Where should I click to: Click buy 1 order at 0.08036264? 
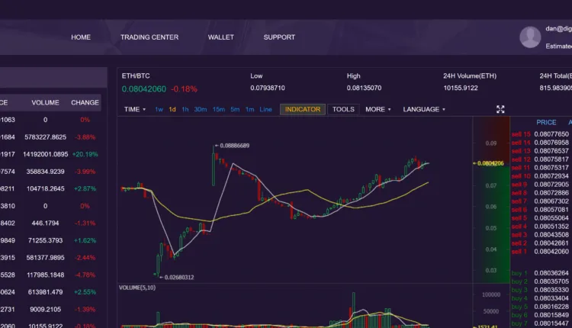coord(540,273)
